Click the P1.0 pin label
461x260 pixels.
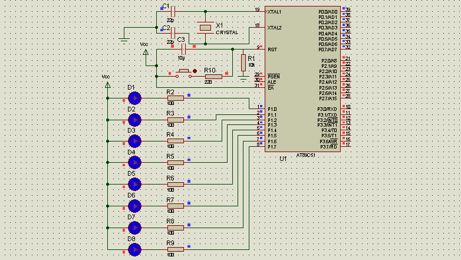click(272, 109)
